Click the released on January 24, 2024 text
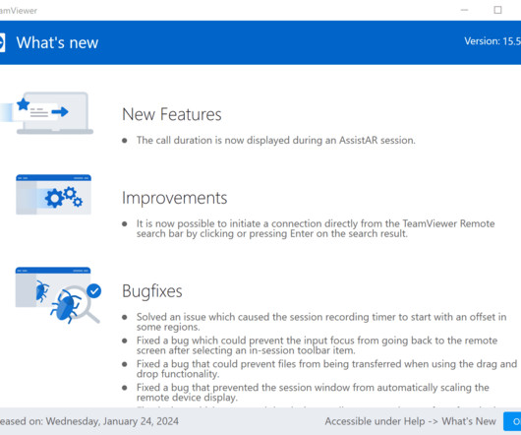521x435 pixels. [89, 421]
